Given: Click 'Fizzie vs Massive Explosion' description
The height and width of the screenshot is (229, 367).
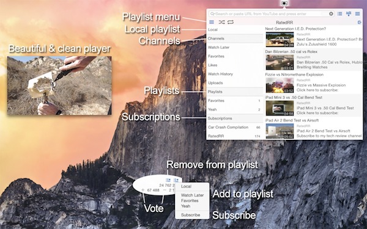Looking at the screenshot, I should tap(321, 85).
